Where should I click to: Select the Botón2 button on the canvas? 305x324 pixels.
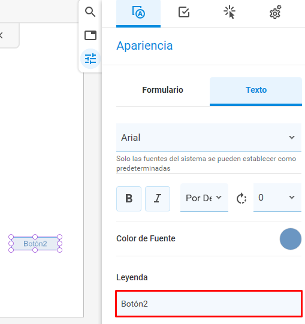click(x=35, y=244)
